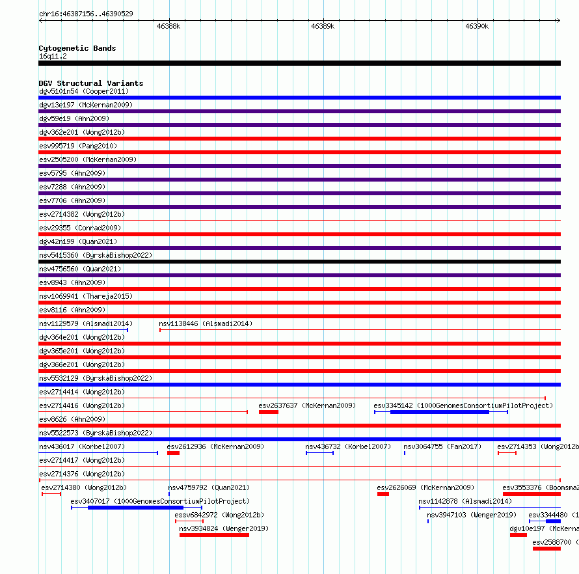The width and height of the screenshot is (579, 574).
Task: Click dgv364e201 (Wong2012b) label
Action: [x=82, y=337]
